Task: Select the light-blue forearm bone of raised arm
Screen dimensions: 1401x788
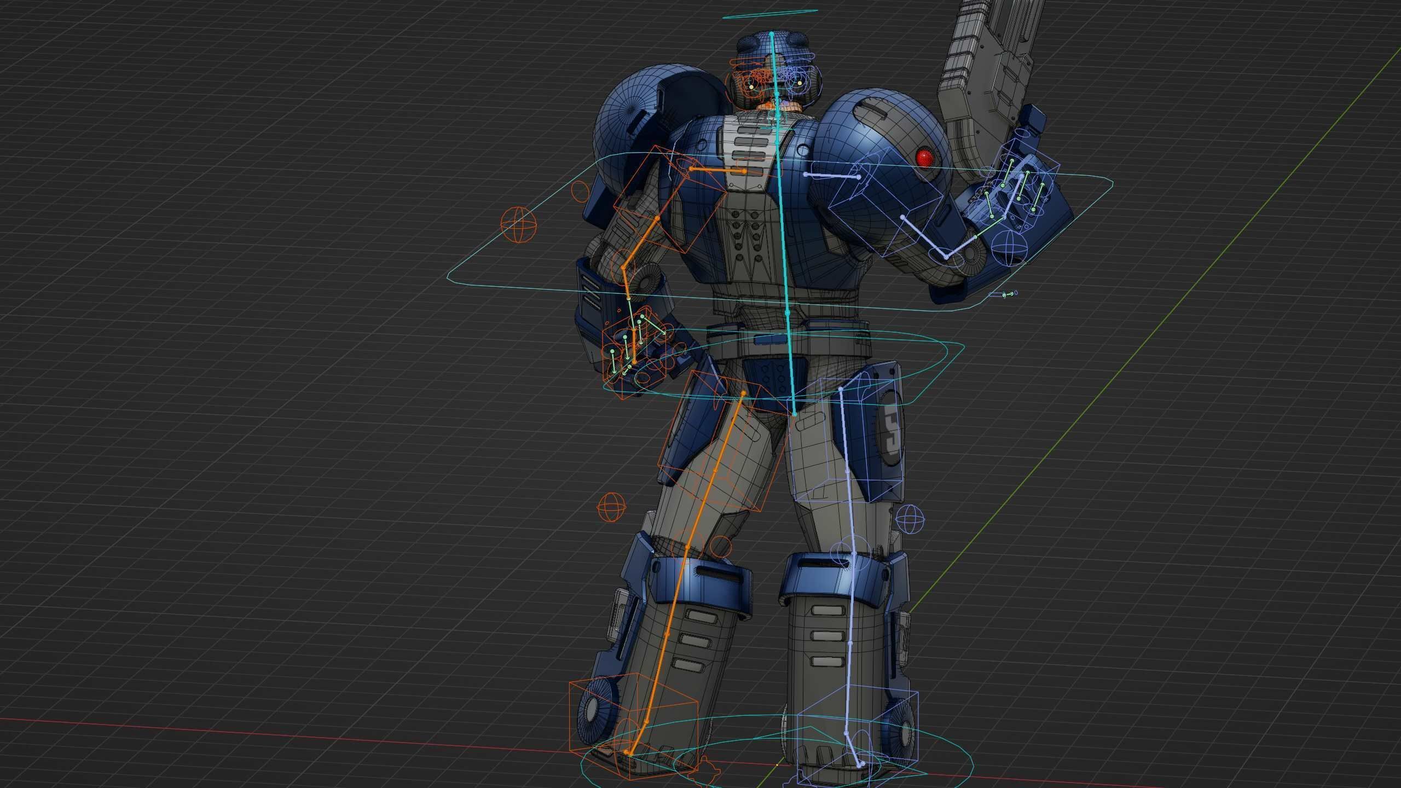Action: click(961, 247)
